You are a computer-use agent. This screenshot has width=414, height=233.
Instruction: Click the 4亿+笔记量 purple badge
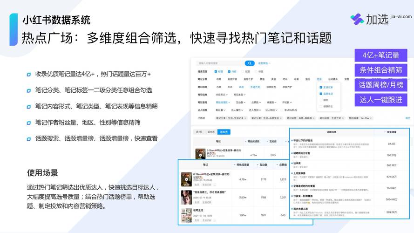381,55
